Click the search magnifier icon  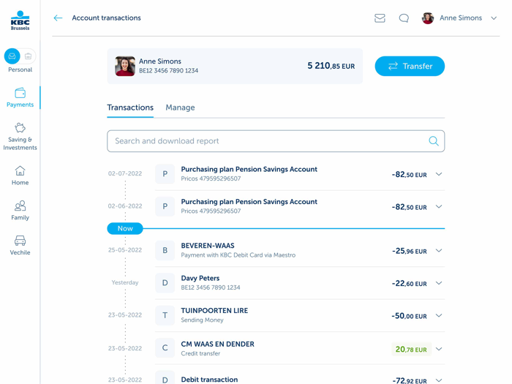pos(434,141)
